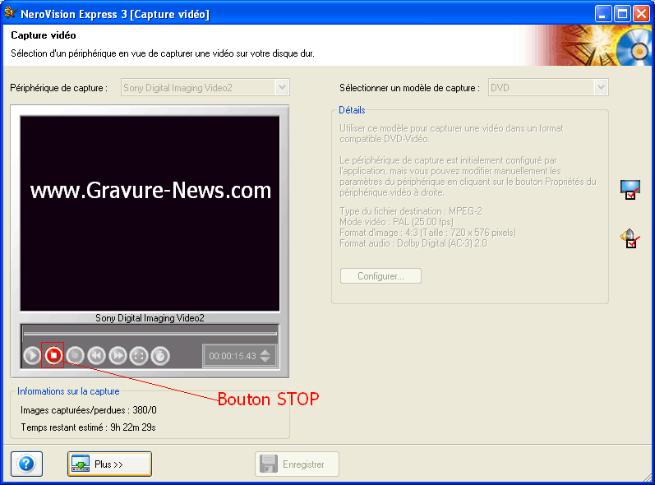Viewport: 655px width, 485px height.
Task: Expand options with the Plus >> button
Action: pos(109,464)
